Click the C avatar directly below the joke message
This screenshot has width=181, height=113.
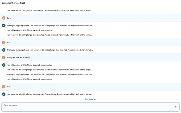pos(4,65)
